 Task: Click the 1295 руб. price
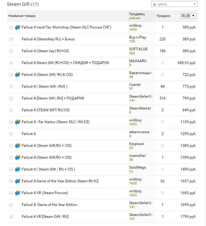(188, 133)
